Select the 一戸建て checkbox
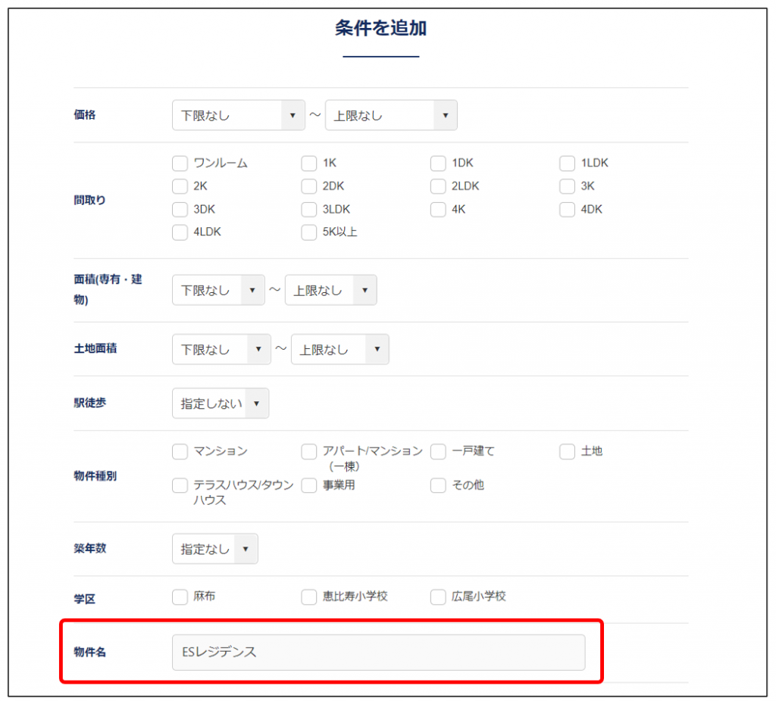Image resolution: width=776 pixels, height=701 pixels. tap(438, 452)
